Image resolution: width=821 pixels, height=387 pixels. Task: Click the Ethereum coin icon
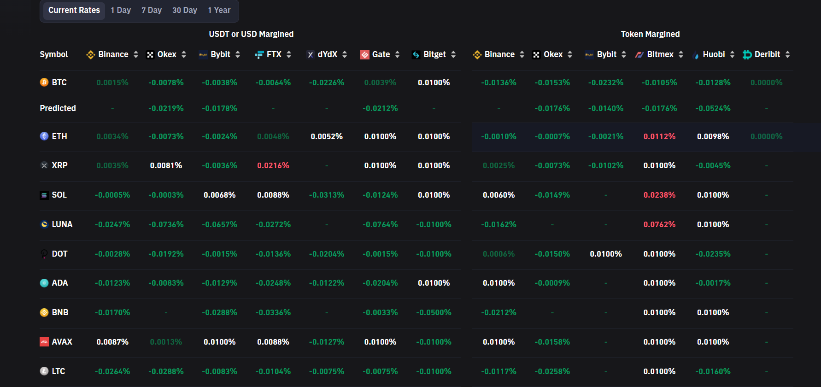point(44,136)
